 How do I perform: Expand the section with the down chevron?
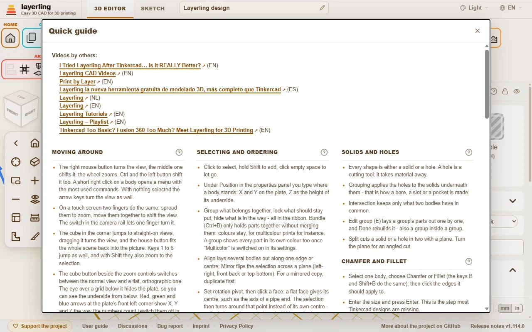point(512,201)
